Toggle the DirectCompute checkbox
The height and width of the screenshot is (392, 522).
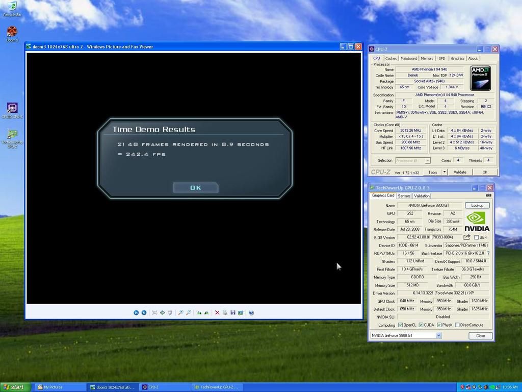[457, 325]
